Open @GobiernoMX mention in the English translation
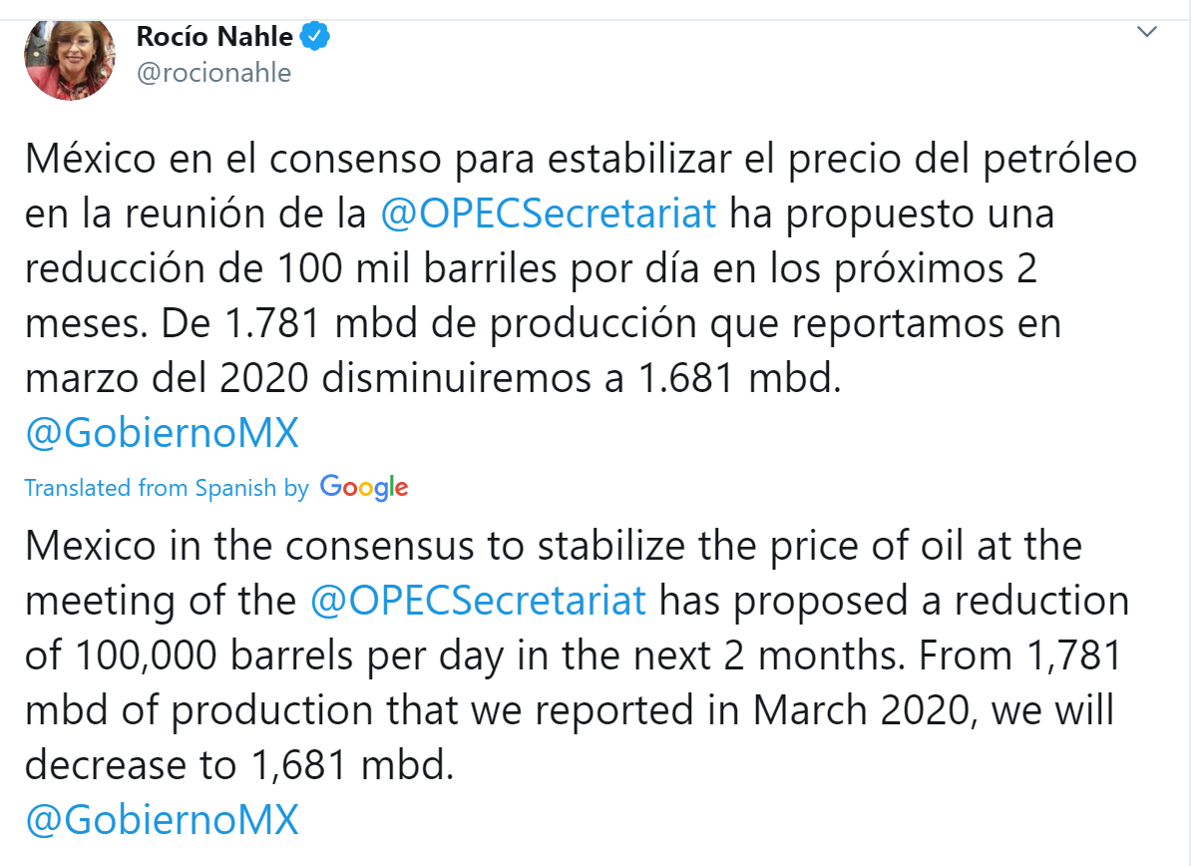Screen dimensions: 1192x866 pos(162,820)
